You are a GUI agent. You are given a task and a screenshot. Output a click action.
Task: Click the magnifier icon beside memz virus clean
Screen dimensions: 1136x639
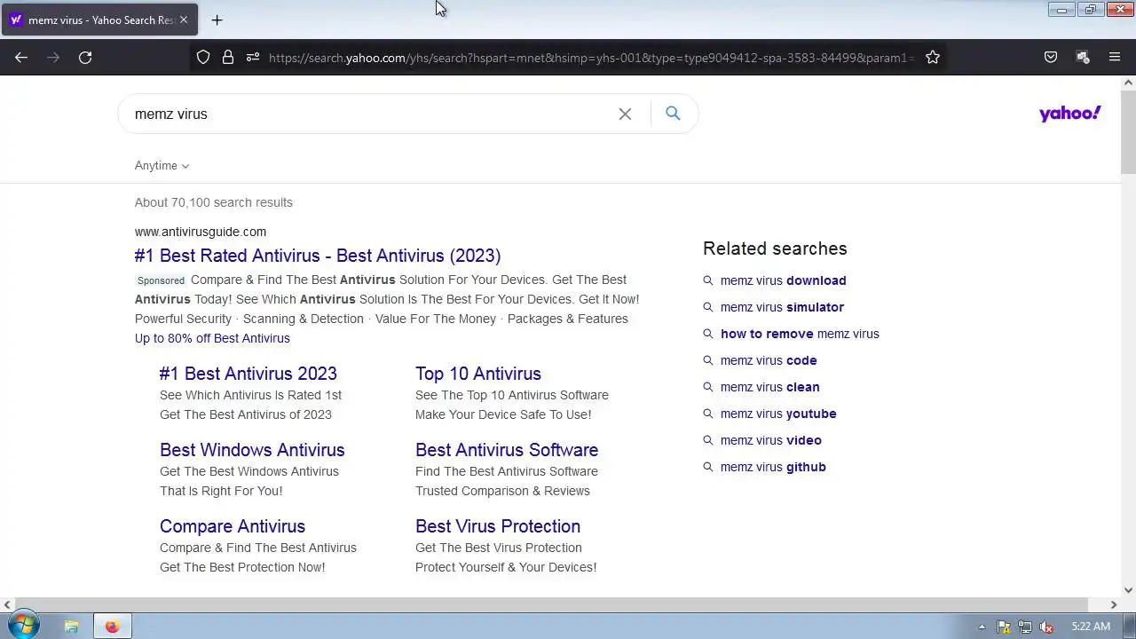point(708,387)
